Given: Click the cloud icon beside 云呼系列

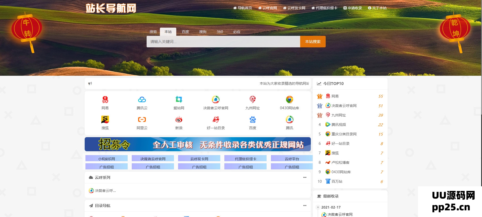Looking at the screenshot, I should (91, 178).
